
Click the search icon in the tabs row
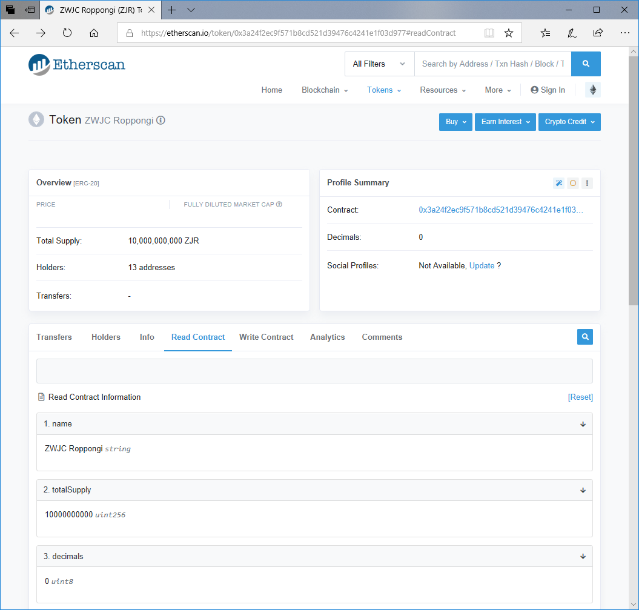[x=585, y=337]
